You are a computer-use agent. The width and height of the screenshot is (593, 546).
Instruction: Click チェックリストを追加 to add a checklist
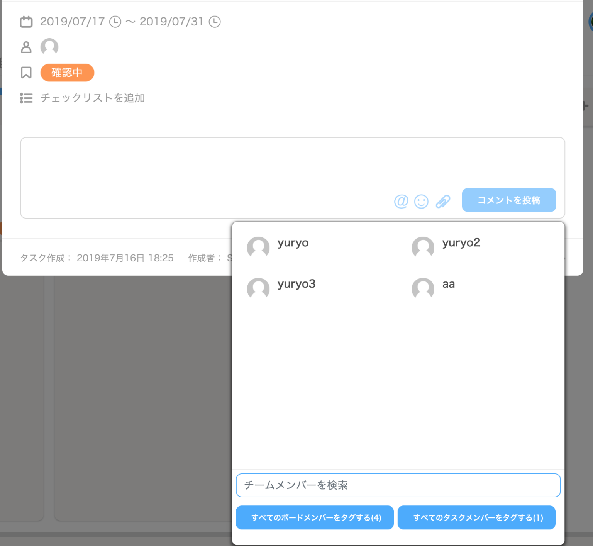[x=92, y=98]
